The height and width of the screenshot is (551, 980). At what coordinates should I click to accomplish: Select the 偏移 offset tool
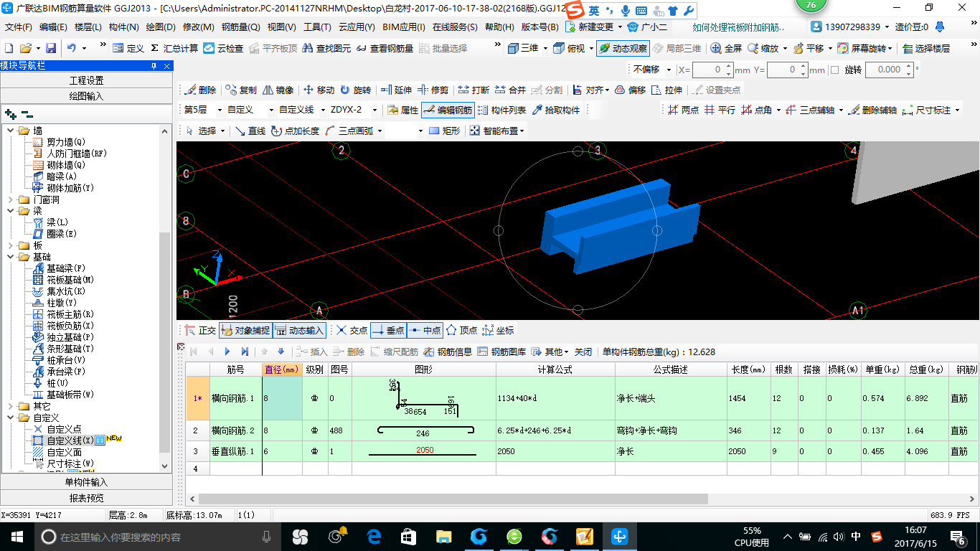(630, 90)
